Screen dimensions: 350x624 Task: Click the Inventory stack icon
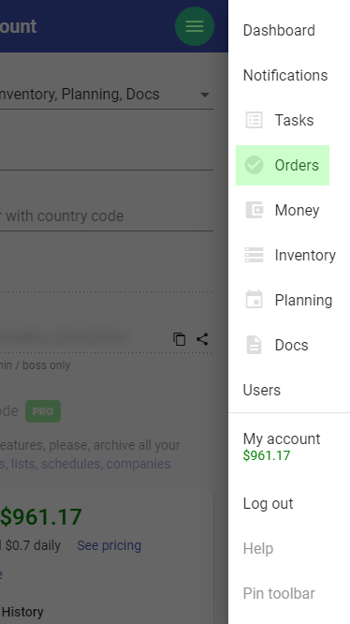pyautogui.click(x=254, y=255)
